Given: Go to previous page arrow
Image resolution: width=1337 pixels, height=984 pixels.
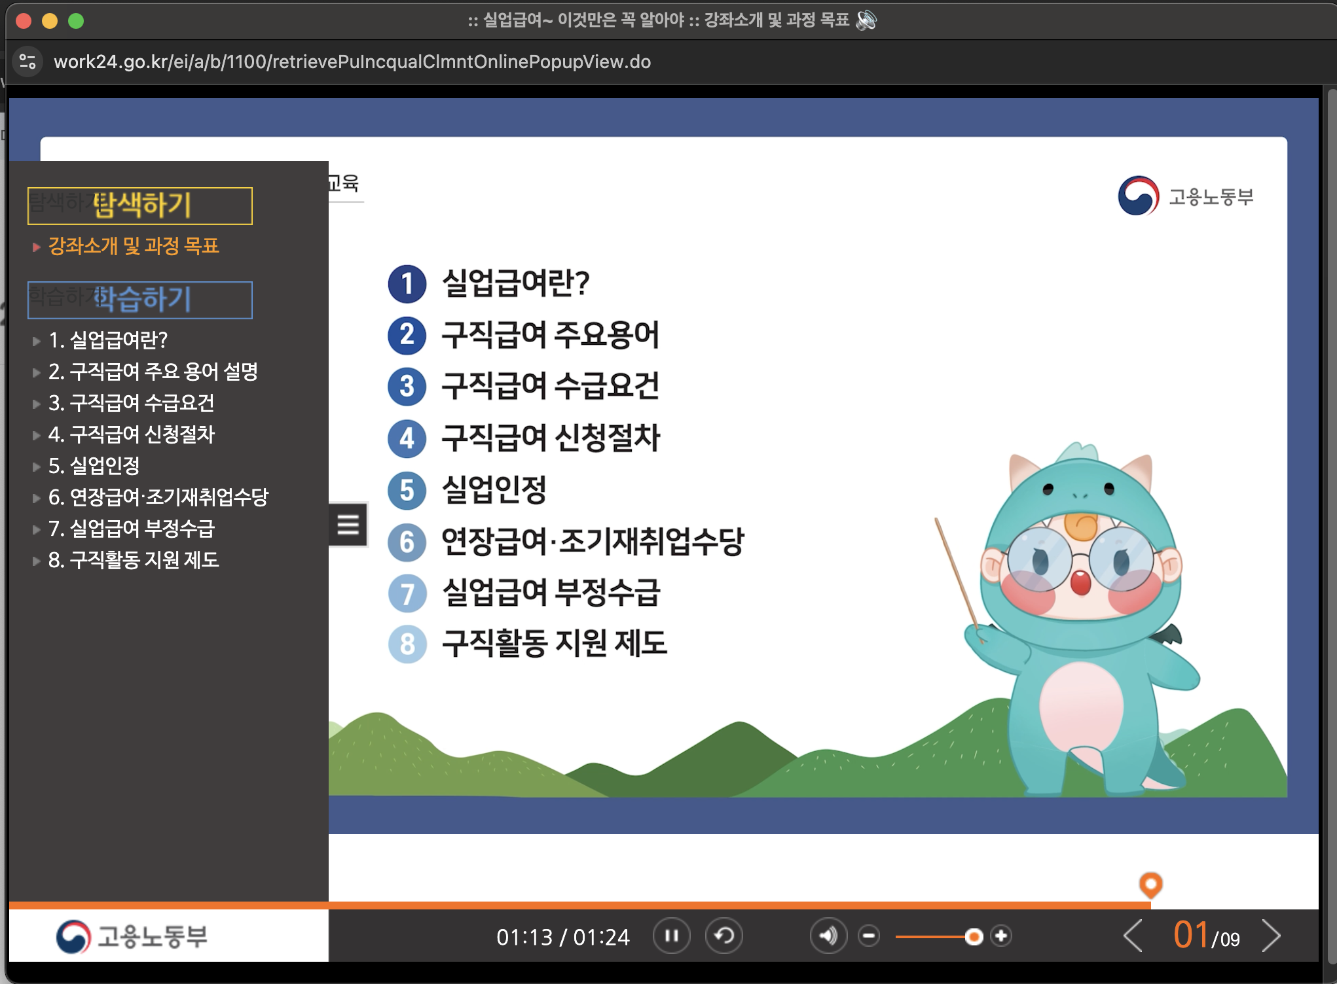Looking at the screenshot, I should 1133,936.
